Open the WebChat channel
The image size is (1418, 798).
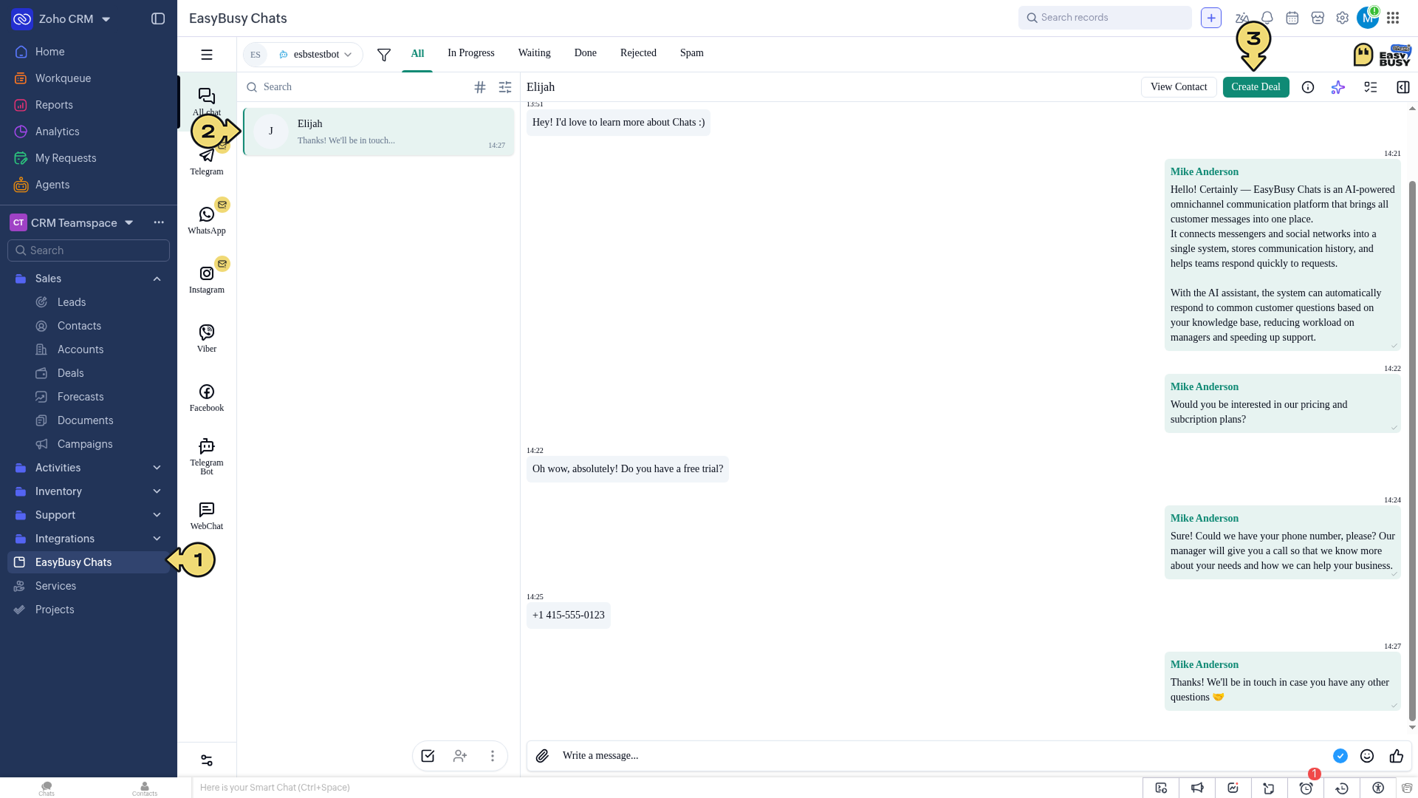point(207,516)
